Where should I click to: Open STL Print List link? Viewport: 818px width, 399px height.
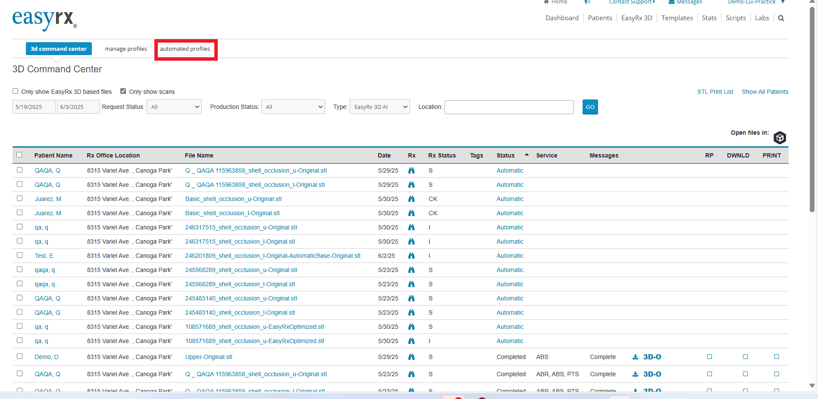point(715,92)
